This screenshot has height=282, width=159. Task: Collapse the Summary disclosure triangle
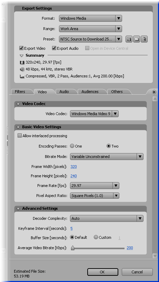21,56
